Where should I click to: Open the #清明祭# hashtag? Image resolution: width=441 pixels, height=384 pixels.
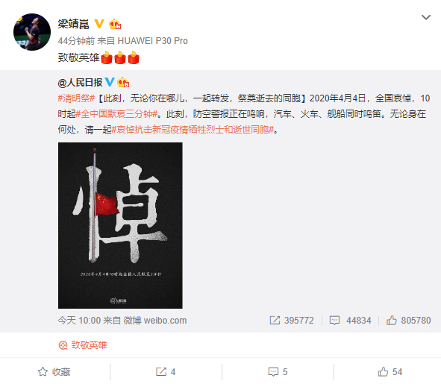pyautogui.click(x=76, y=98)
